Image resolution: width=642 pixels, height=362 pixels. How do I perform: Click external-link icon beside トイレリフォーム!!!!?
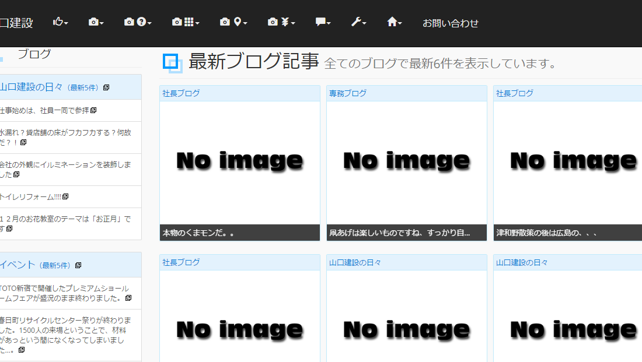point(66,196)
